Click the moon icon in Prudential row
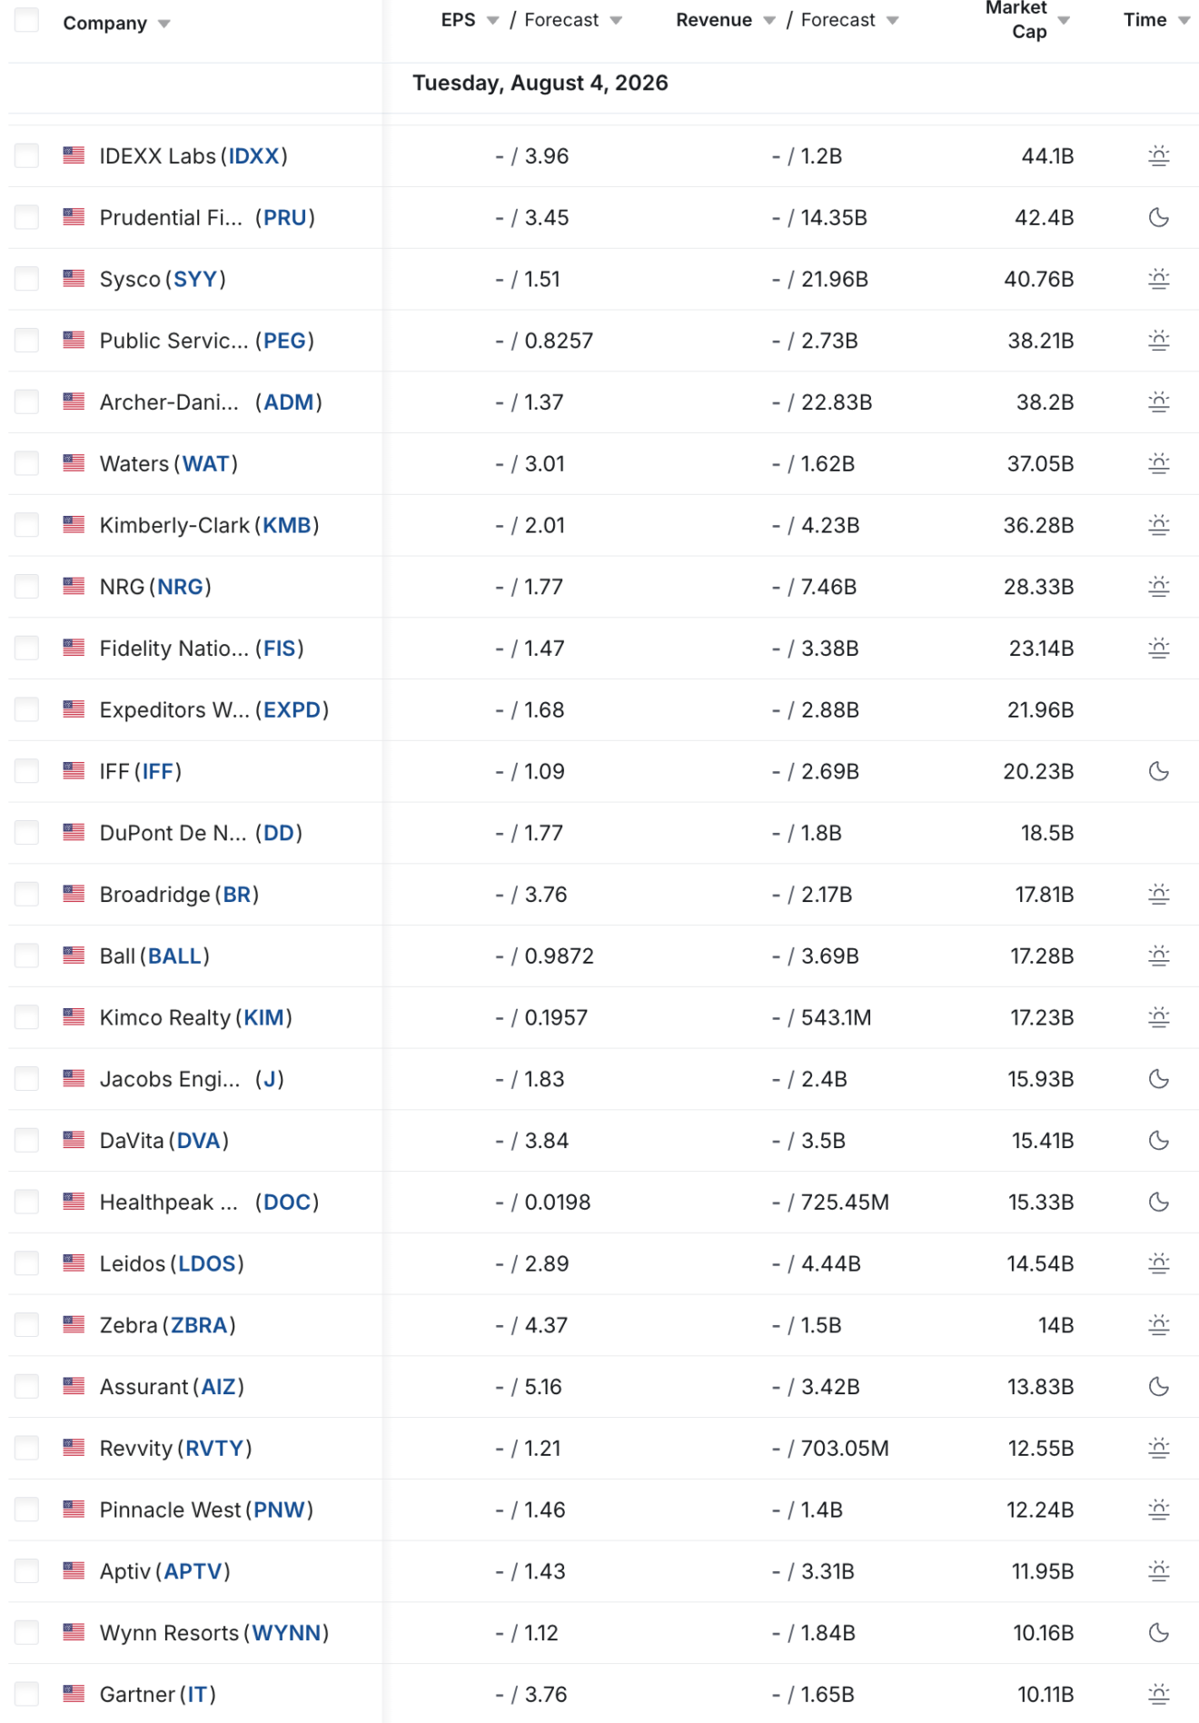The width and height of the screenshot is (1199, 1723). 1158,218
